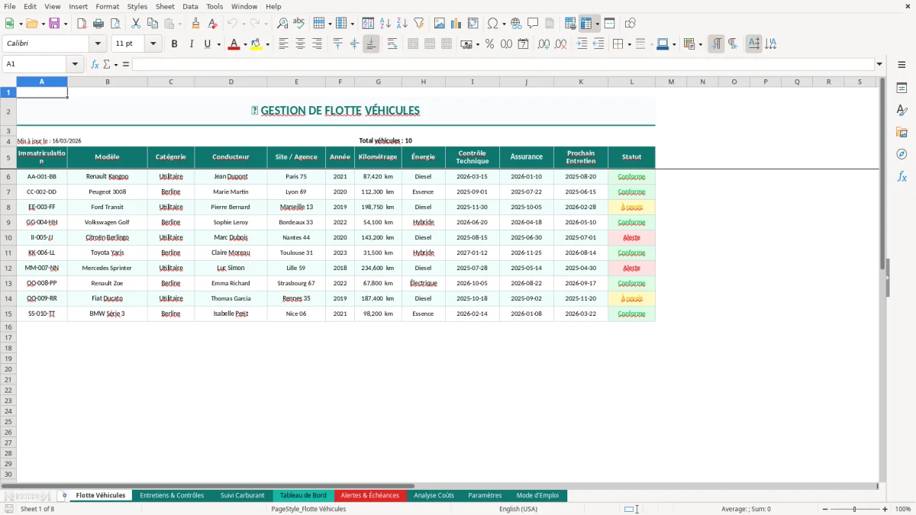
Task: Format cell as Date icon
Action: click(523, 44)
